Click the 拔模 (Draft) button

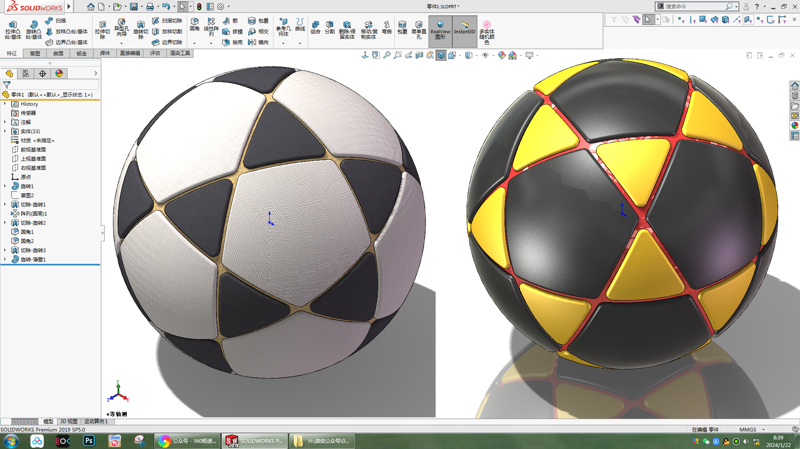pos(233,31)
